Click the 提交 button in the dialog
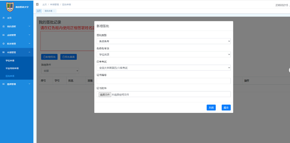Screen dimensions: 290x143 point(226,108)
